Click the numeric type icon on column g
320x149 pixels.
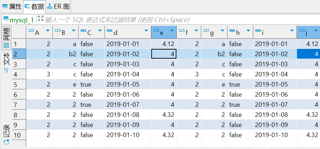[x=206, y=31]
